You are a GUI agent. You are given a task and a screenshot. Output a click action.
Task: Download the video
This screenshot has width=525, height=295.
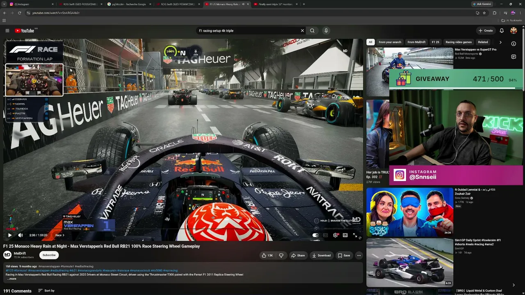(x=322, y=255)
